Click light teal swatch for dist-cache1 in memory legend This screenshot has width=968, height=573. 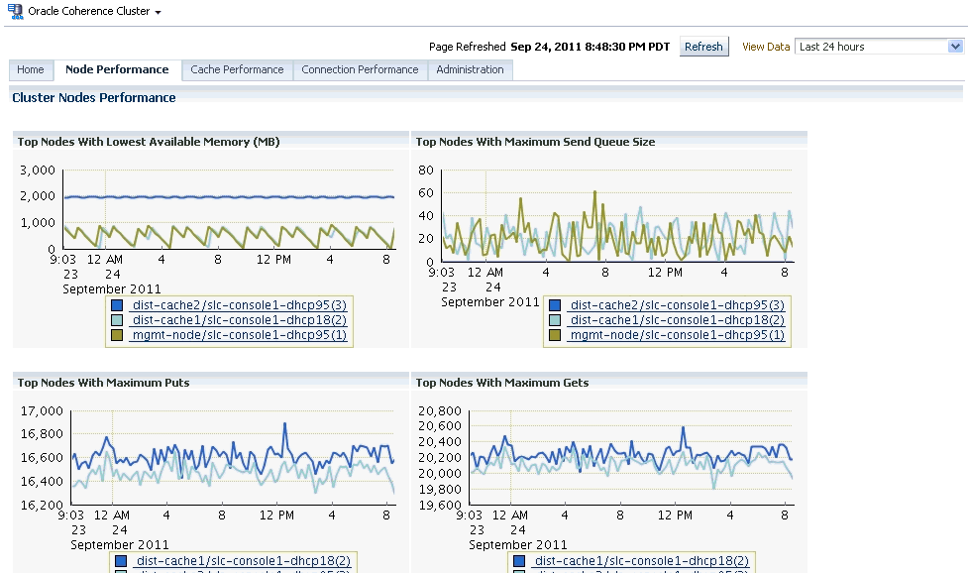(x=117, y=320)
